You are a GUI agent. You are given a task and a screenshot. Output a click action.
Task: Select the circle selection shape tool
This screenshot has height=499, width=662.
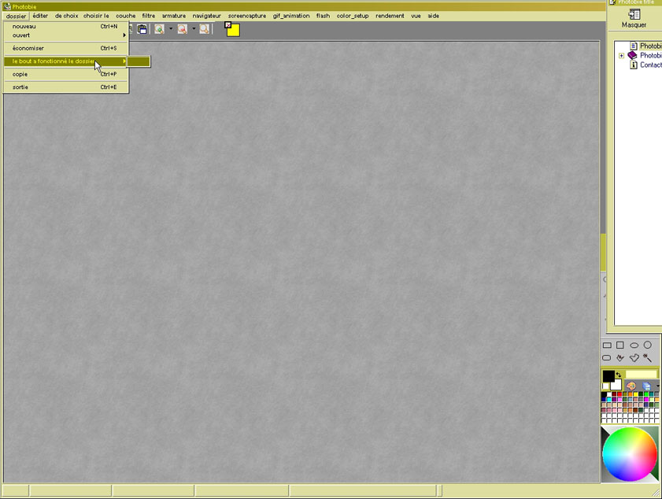pyautogui.click(x=648, y=346)
